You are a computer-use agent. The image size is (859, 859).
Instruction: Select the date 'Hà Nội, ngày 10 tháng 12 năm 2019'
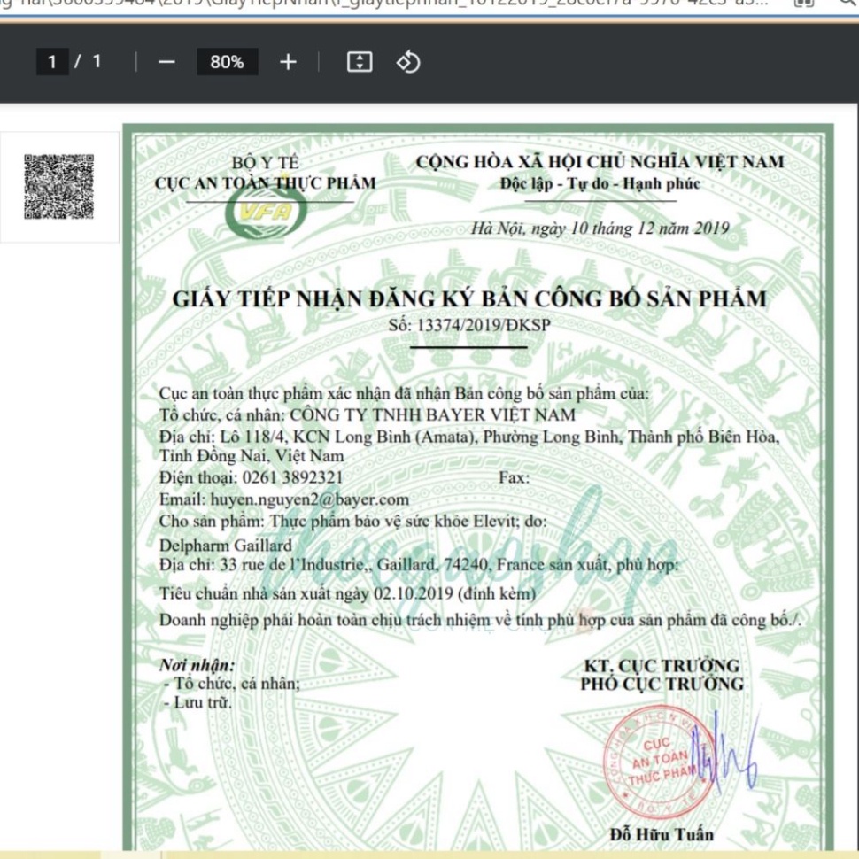[x=600, y=228]
